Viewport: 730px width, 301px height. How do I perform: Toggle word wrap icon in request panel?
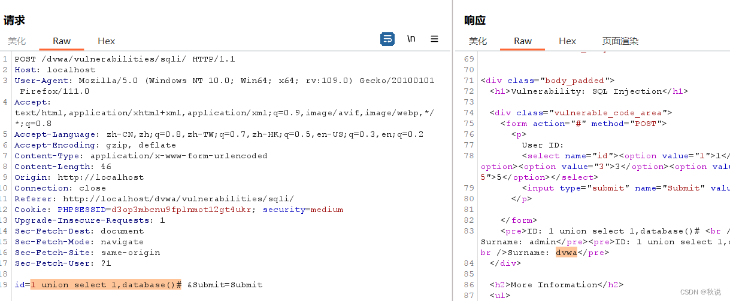387,39
